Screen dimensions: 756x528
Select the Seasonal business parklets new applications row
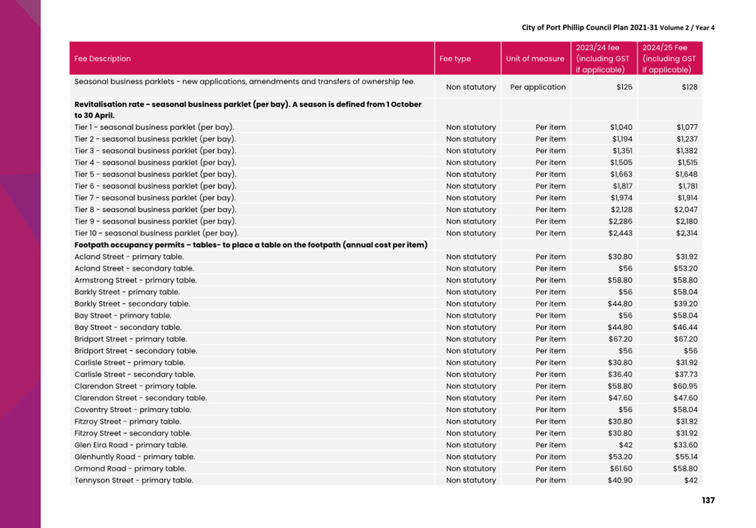386,86
